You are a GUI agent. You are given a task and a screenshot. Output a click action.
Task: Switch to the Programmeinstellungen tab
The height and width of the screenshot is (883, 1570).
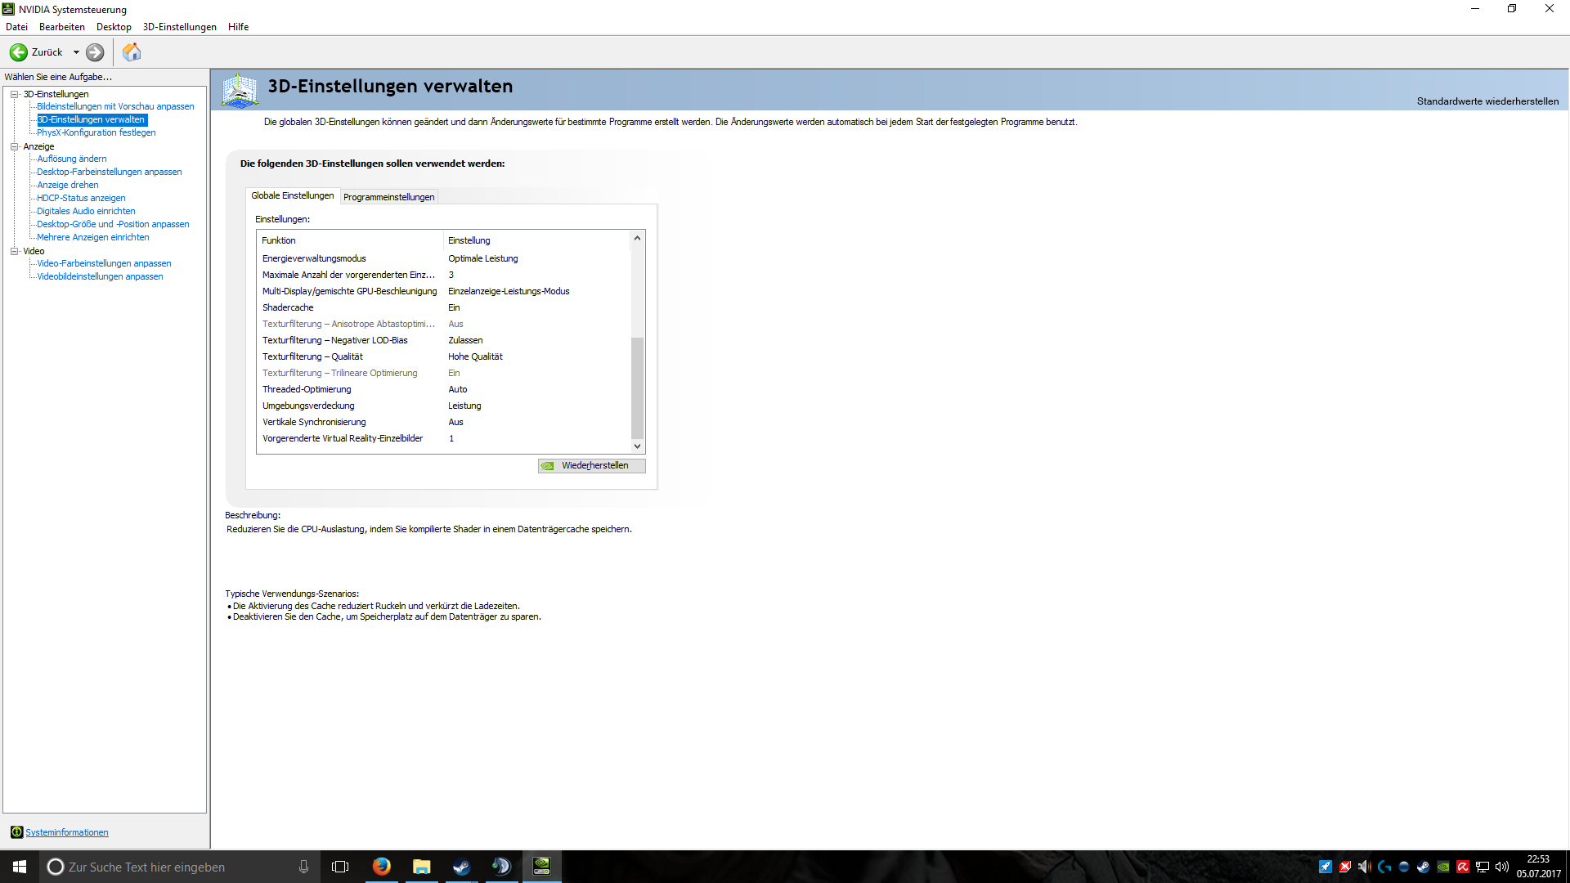click(388, 197)
